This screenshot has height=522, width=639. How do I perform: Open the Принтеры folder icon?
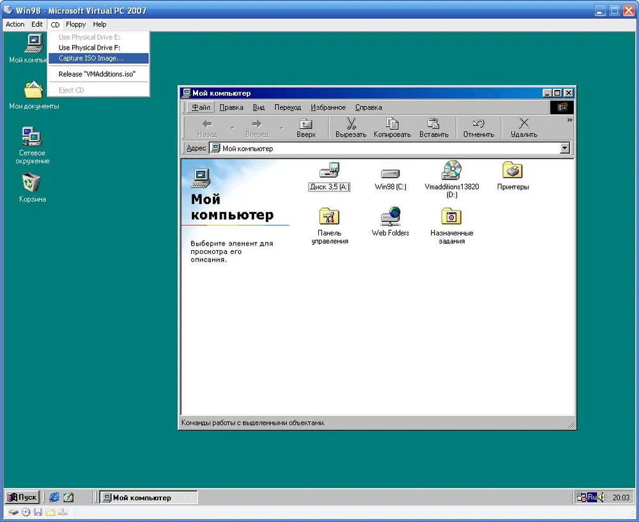coord(512,171)
